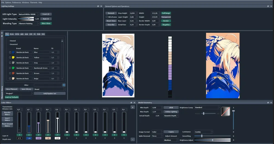Screen dimensions: 274x144
Task: Select the Blue filament checkbox
Action: tap(10, 52)
